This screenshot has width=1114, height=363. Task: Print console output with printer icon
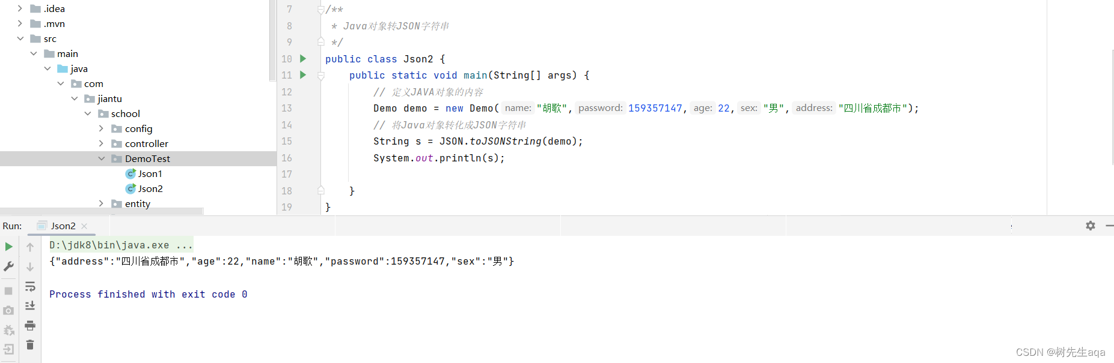30,326
